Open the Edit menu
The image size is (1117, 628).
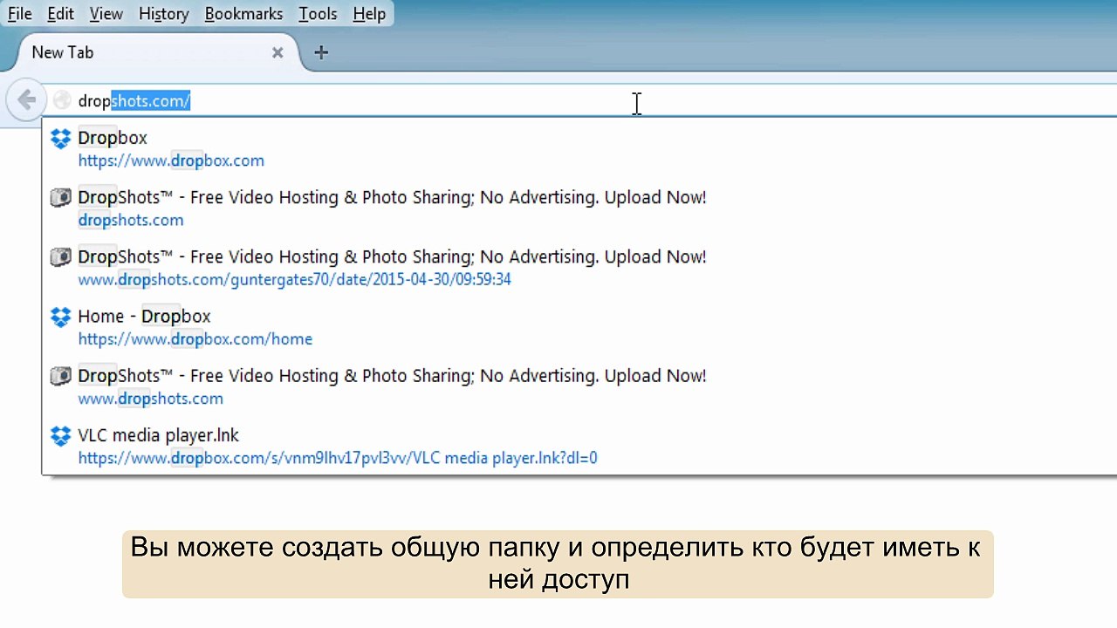point(60,14)
